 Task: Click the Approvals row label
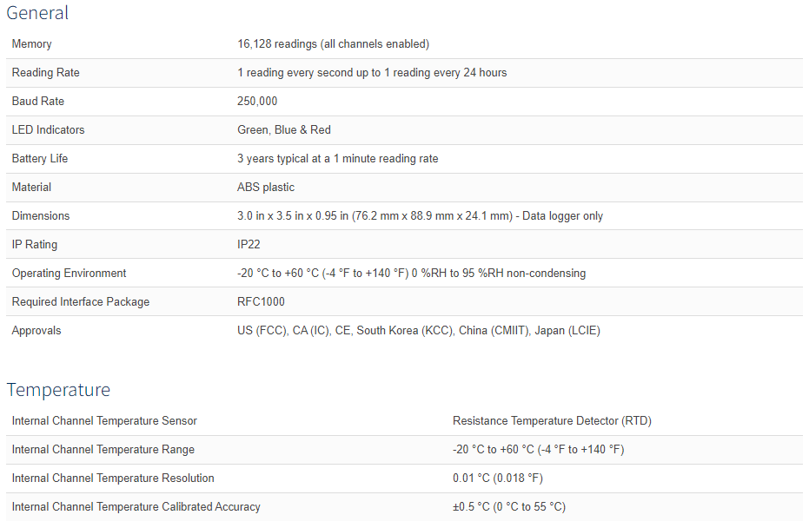36,331
